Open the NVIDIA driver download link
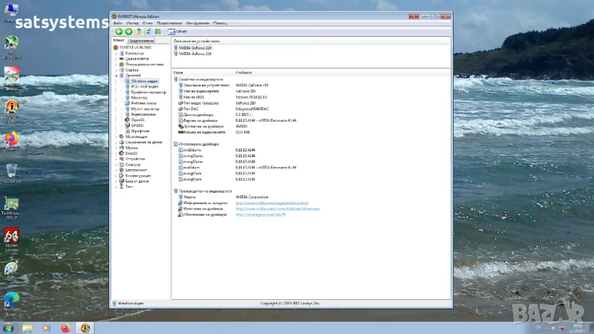 tap(277, 209)
